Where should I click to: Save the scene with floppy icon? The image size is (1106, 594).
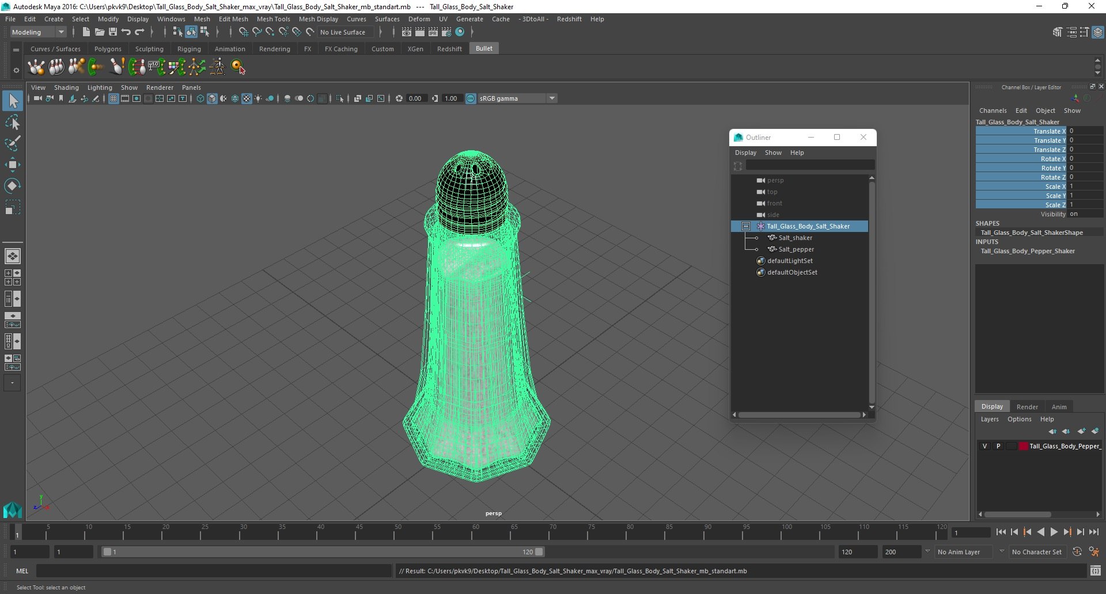[x=113, y=32]
